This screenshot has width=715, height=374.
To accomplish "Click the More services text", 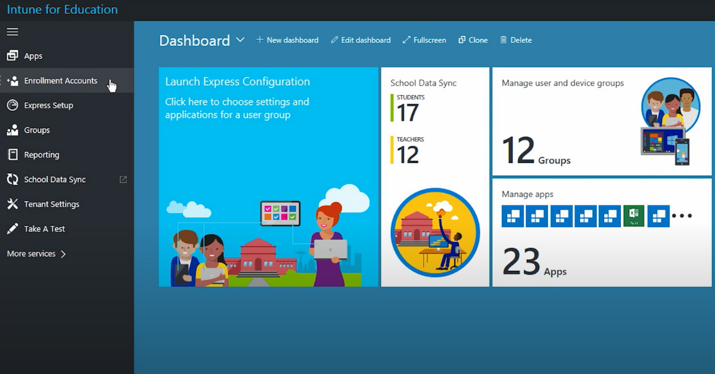I will [31, 254].
